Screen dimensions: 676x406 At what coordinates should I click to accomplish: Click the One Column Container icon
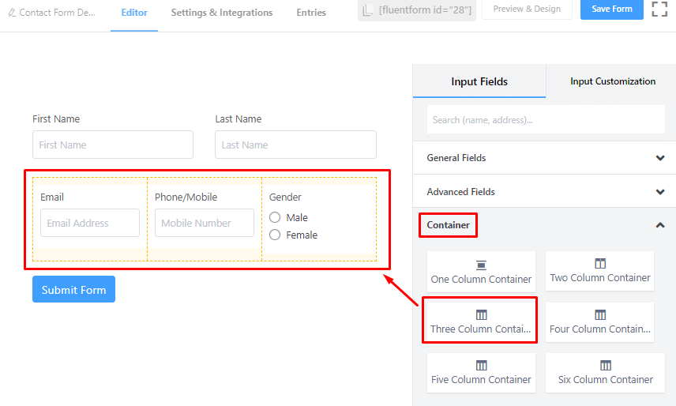(x=481, y=265)
